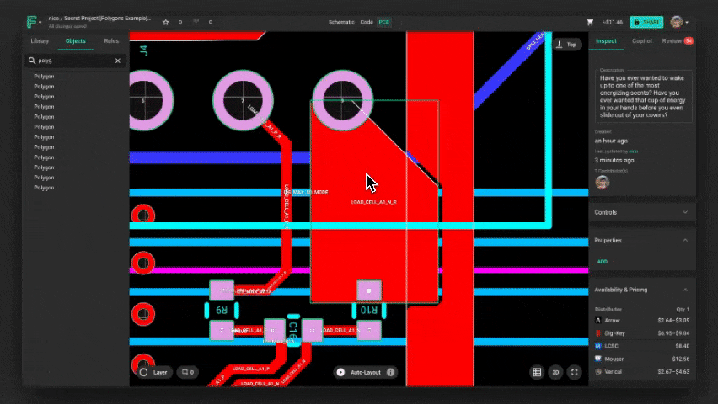Clear the polyg search text

click(118, 61)
